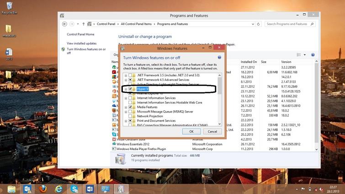The width and height of the screenshot is (345, 194).
Task: Switch to Word in the taskbar
Action: pos(90,189)
